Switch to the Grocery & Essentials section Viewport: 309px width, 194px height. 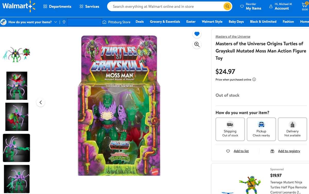click(x=165, y=22)
